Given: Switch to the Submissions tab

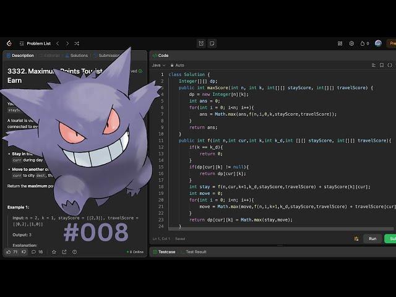Looking at the screenshot, I should 106,56.
